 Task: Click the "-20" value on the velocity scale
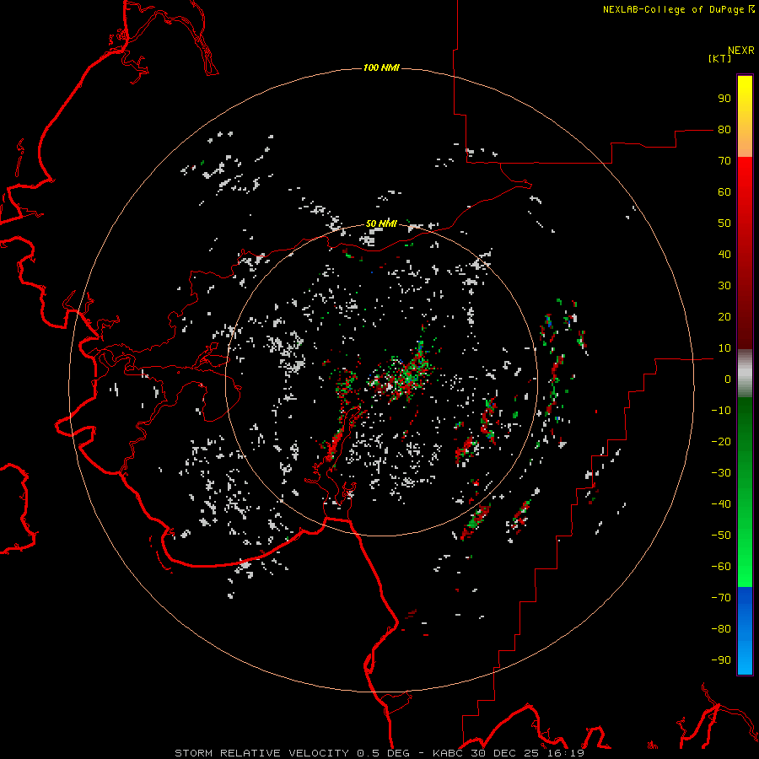pos(721,442)
